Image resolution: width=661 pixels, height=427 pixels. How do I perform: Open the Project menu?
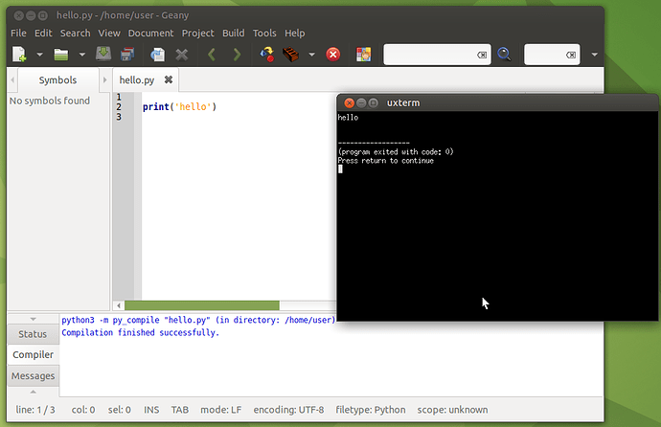[197, 33]
